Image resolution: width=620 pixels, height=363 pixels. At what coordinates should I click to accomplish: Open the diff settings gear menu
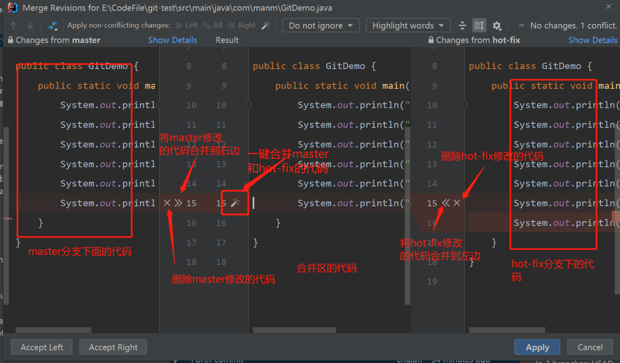(497, 26)
